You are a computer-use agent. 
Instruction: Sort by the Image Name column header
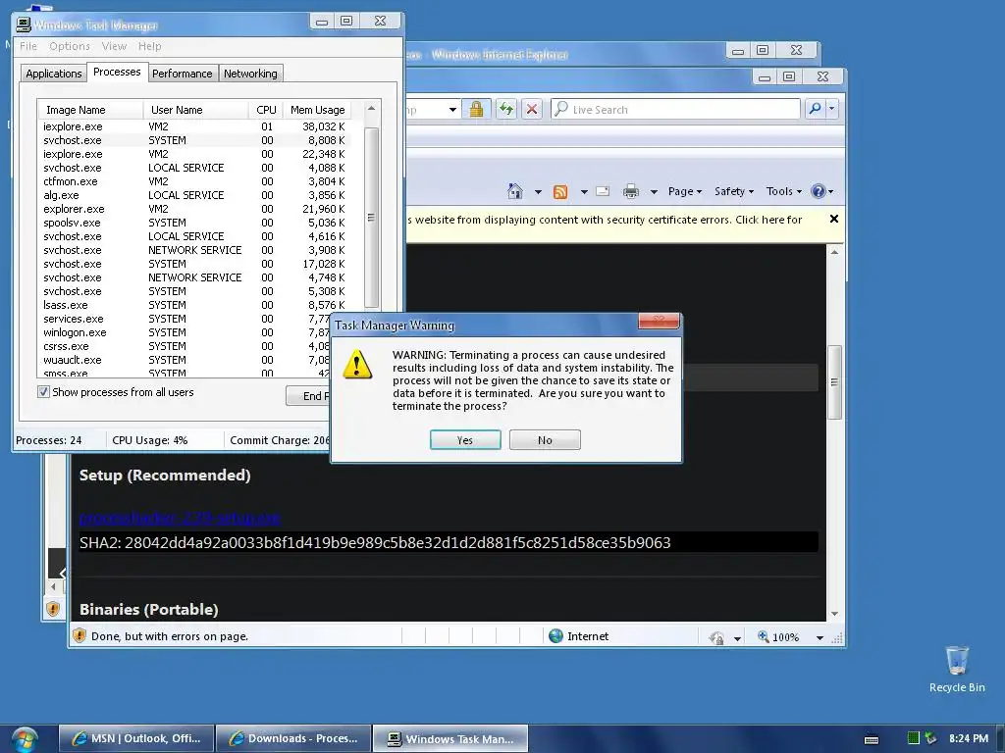(x=89, y=110)
